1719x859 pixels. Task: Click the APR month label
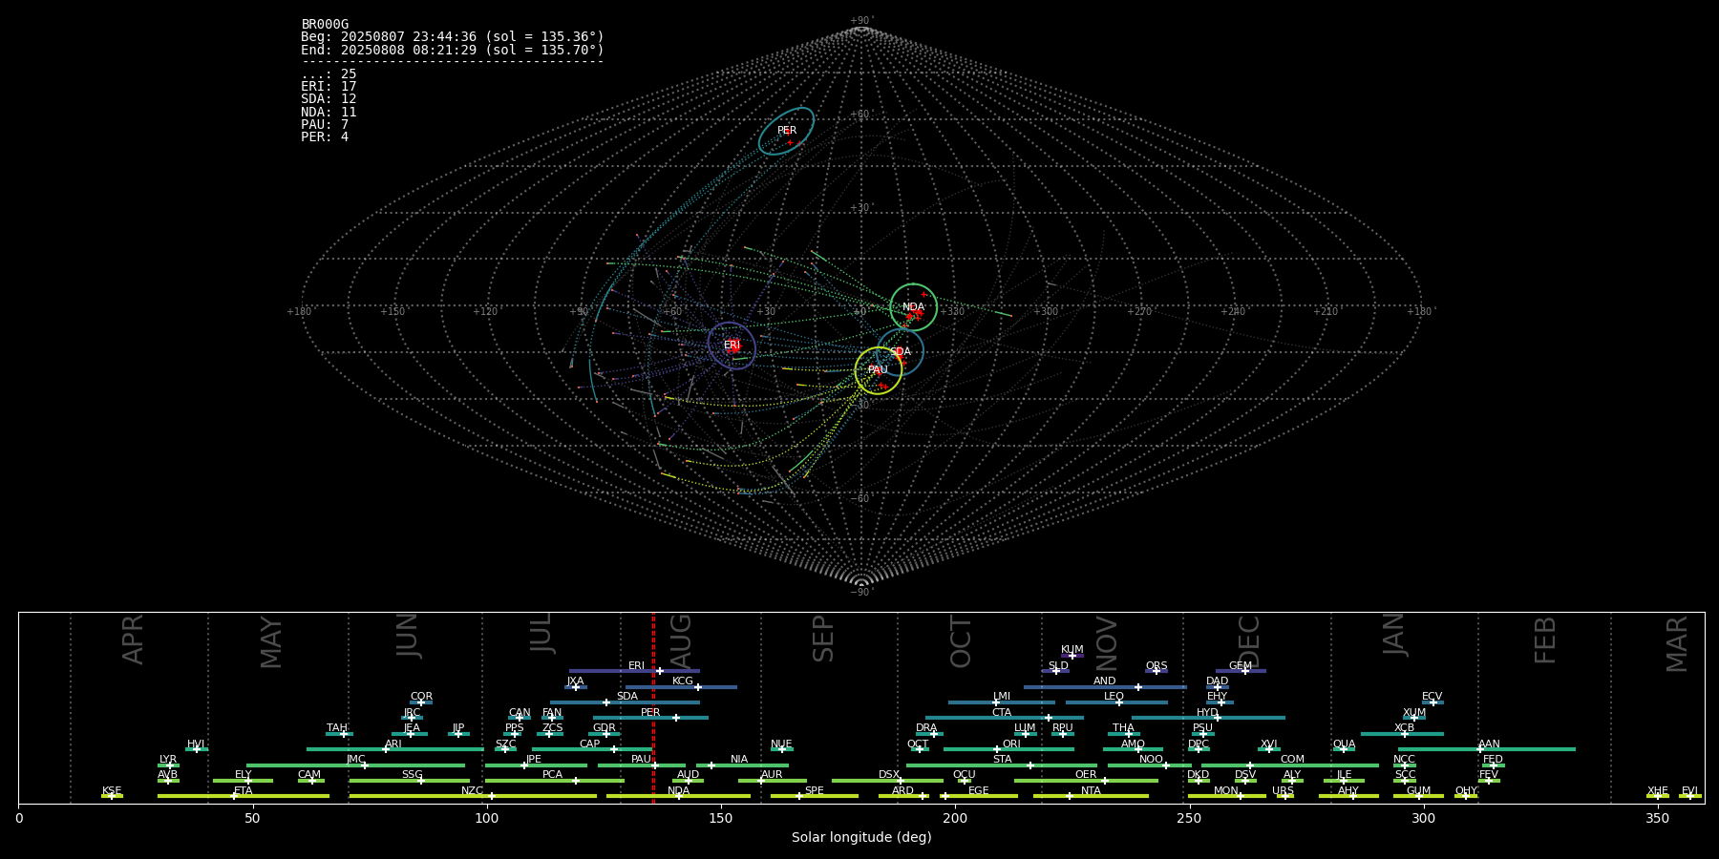click(x=133, y=639)
